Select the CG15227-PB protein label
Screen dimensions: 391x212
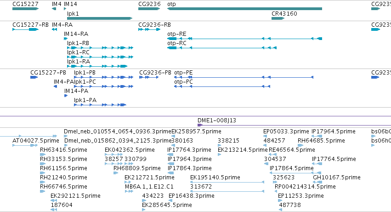click(48, 73)
